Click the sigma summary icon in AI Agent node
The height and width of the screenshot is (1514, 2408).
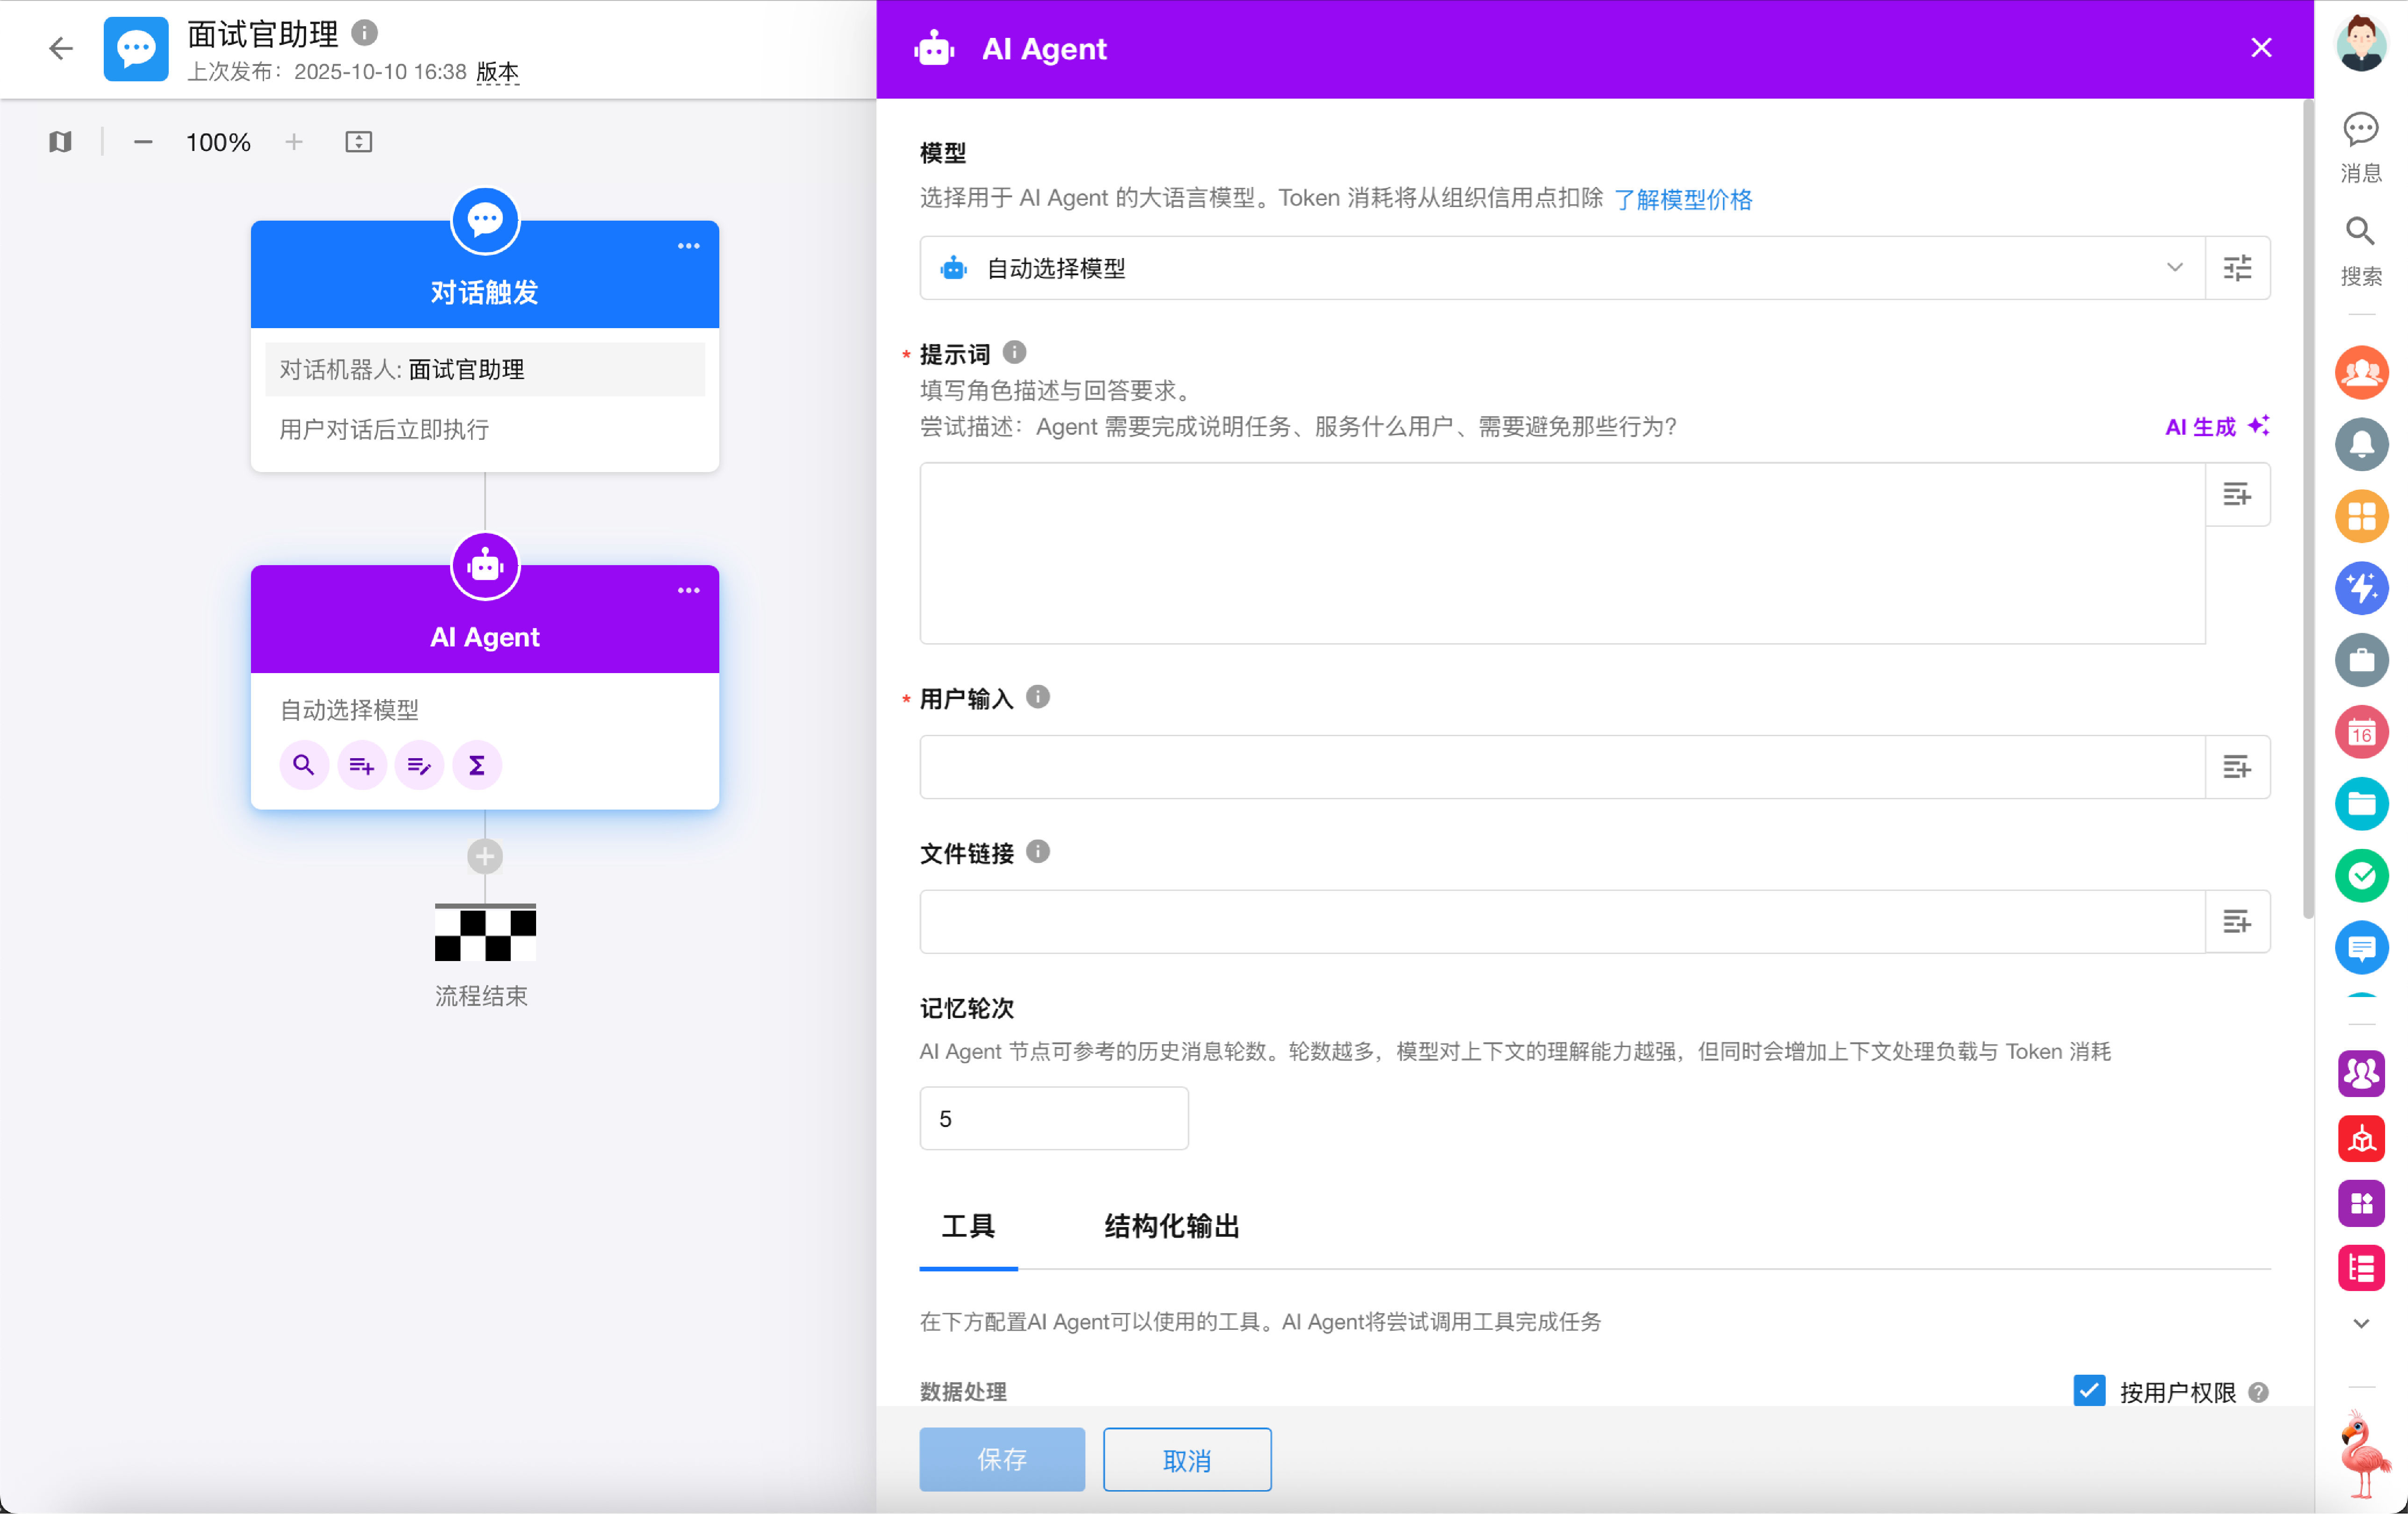[477, 766]
